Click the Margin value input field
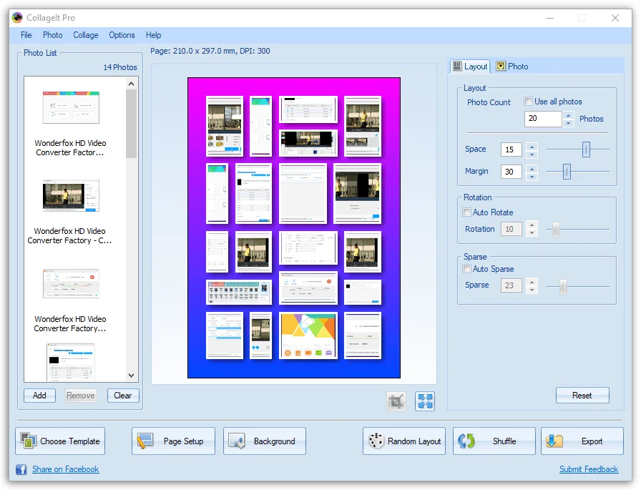 tap(512, 172)
